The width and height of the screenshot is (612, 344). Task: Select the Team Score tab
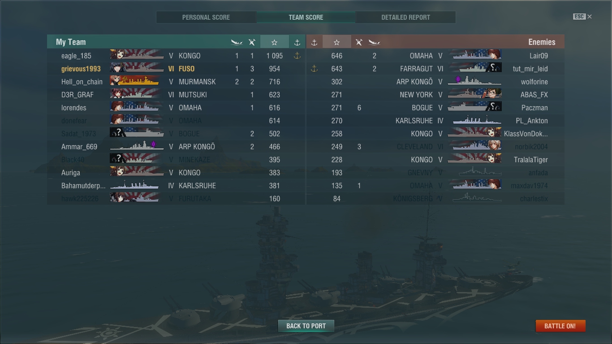coord(306,17)
